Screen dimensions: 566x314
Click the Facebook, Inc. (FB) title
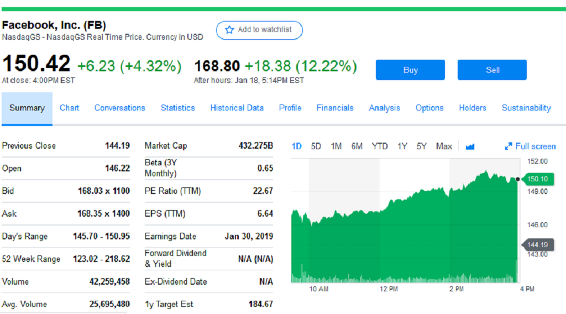54,25
